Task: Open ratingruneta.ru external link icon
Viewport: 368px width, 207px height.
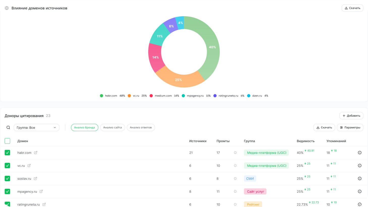Action: [x=44, y=204]
